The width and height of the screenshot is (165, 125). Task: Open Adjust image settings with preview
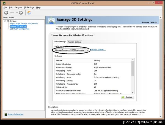pyautogui.click(x=24, y=23)
